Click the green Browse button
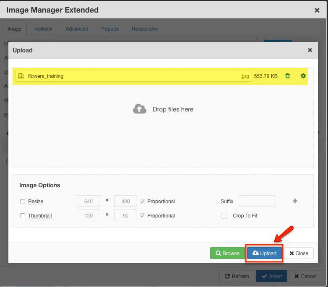Viewport: 328px width, 287px height. (x=227, y=253)
